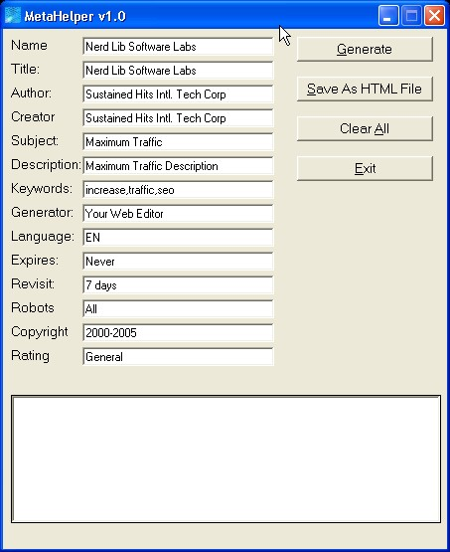The width and height of the screenshot is (450, 552).
Task: Clear all fields with Clear All
Action: pyautogui.click(x=365, y=128)
